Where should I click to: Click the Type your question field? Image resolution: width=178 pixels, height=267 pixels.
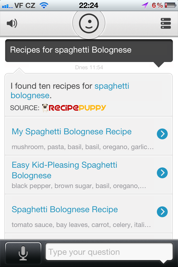(x=109, y=252)
